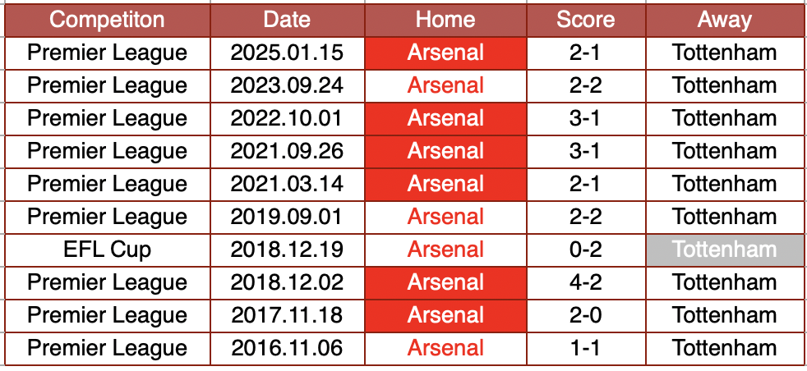Screen dimensions: 807x371
Task: Select the 1-1 score cell
Action: click(584, 348)
